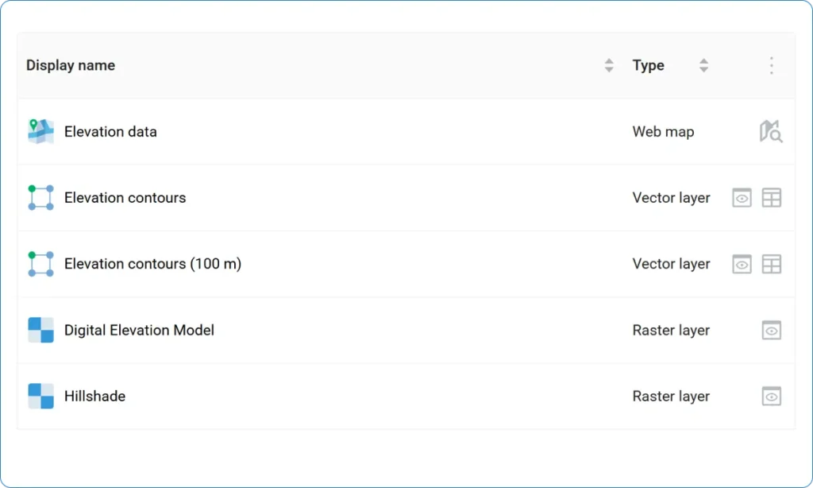This screenshot has width=813, height=488.
Task: Open Elevation data web map display
Action: 771,132
